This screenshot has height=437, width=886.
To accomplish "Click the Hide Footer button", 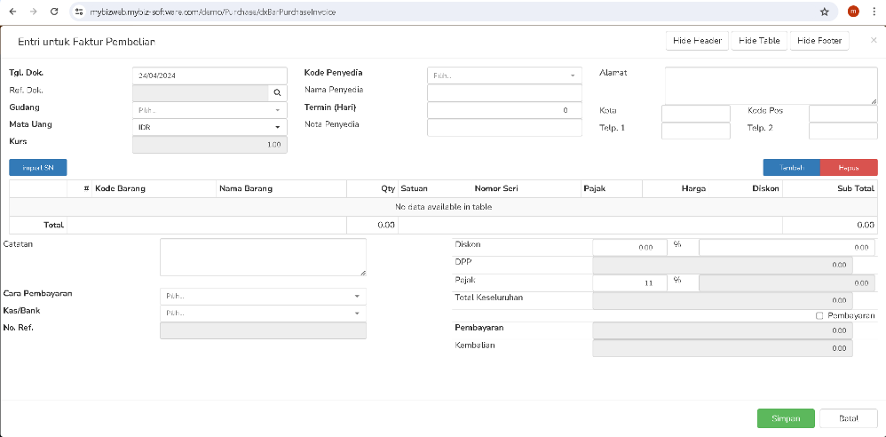I will click(x=819, y=41).
